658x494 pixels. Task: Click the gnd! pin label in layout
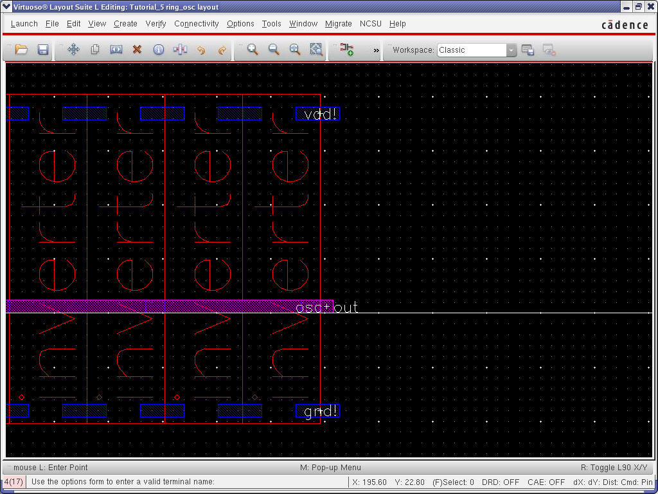[x=320, y=411]
